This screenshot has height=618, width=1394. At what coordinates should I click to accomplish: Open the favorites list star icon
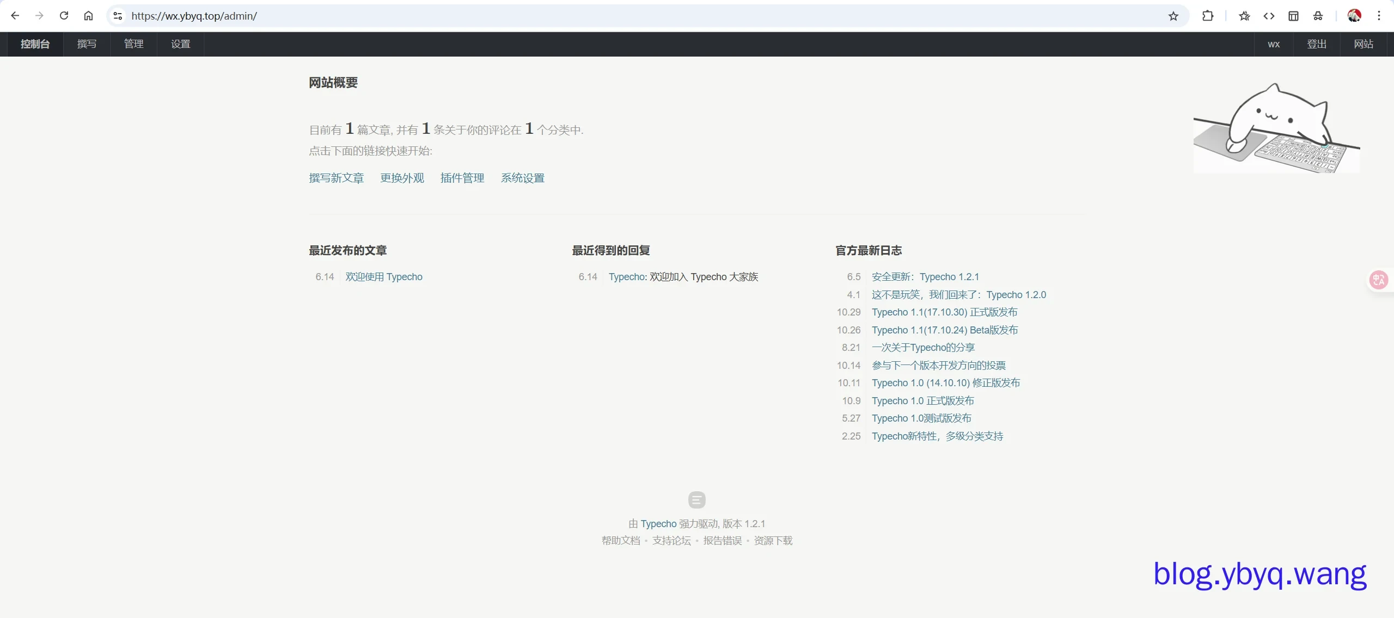pyautogui.click(x=1244, y=16)
